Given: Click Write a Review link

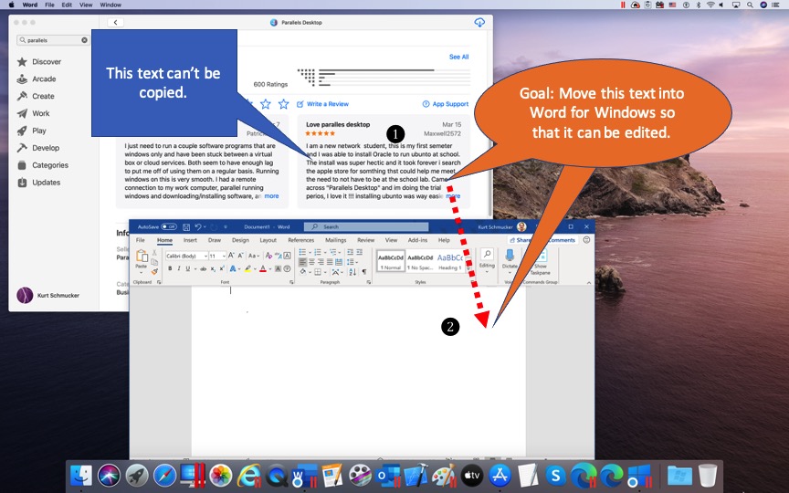Looking at the screenshot, I should pyautogui.click(x=322, y=104).
